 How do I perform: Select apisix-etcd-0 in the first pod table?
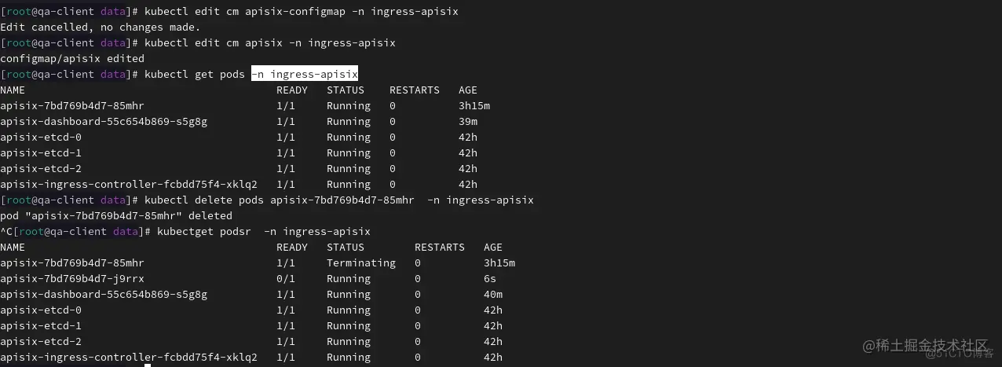(x=41, y=138)
